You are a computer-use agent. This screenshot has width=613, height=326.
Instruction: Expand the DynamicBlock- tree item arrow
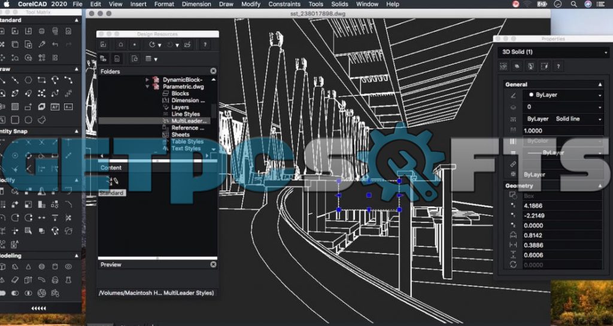coord(147,79)
